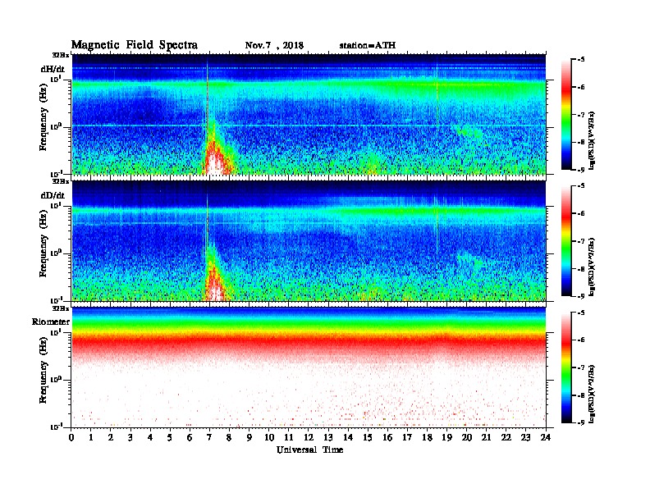Click hour "7" on the Universal Time axis
650x502 pixels.
pos(210,438)
